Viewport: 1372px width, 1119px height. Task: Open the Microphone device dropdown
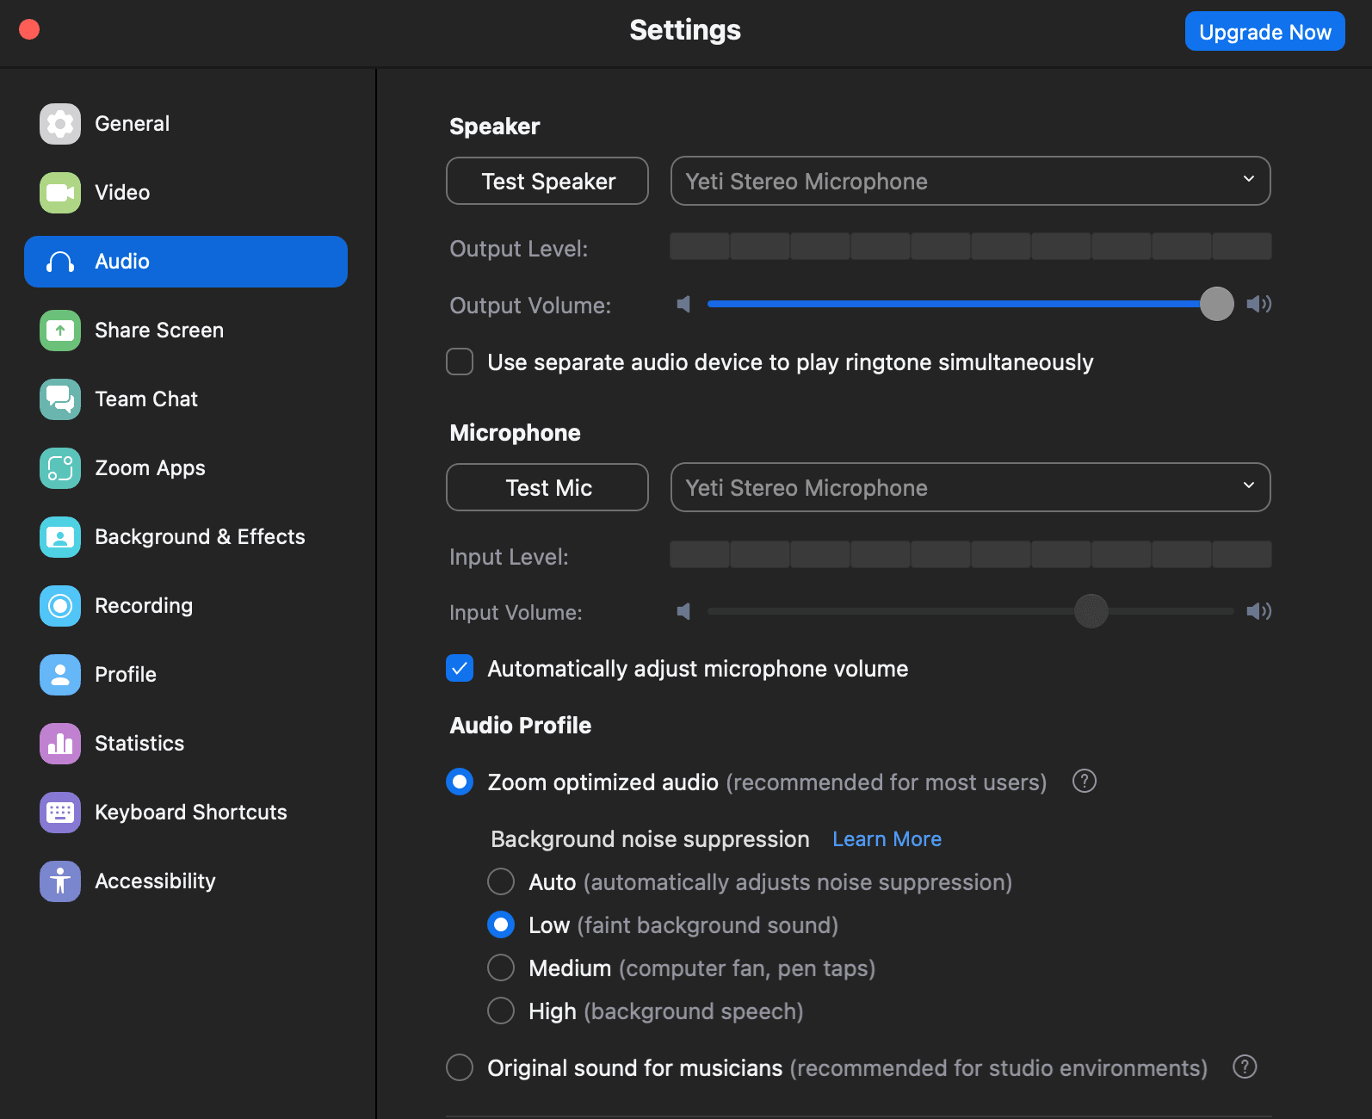tap(971, 487)
